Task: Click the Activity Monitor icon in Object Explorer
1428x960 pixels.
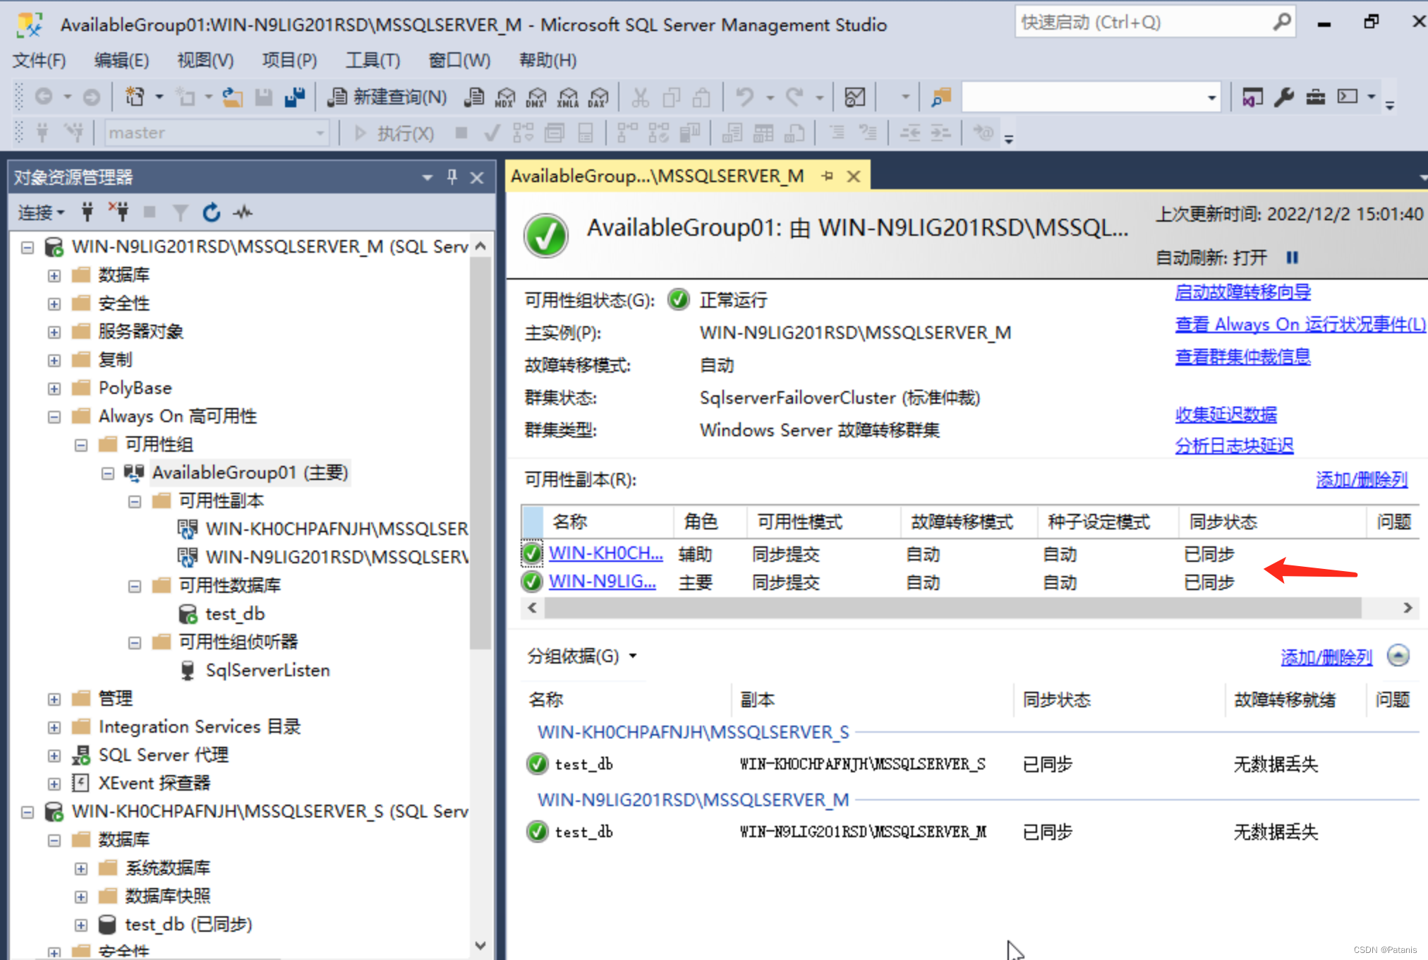Action: (243, 212)
